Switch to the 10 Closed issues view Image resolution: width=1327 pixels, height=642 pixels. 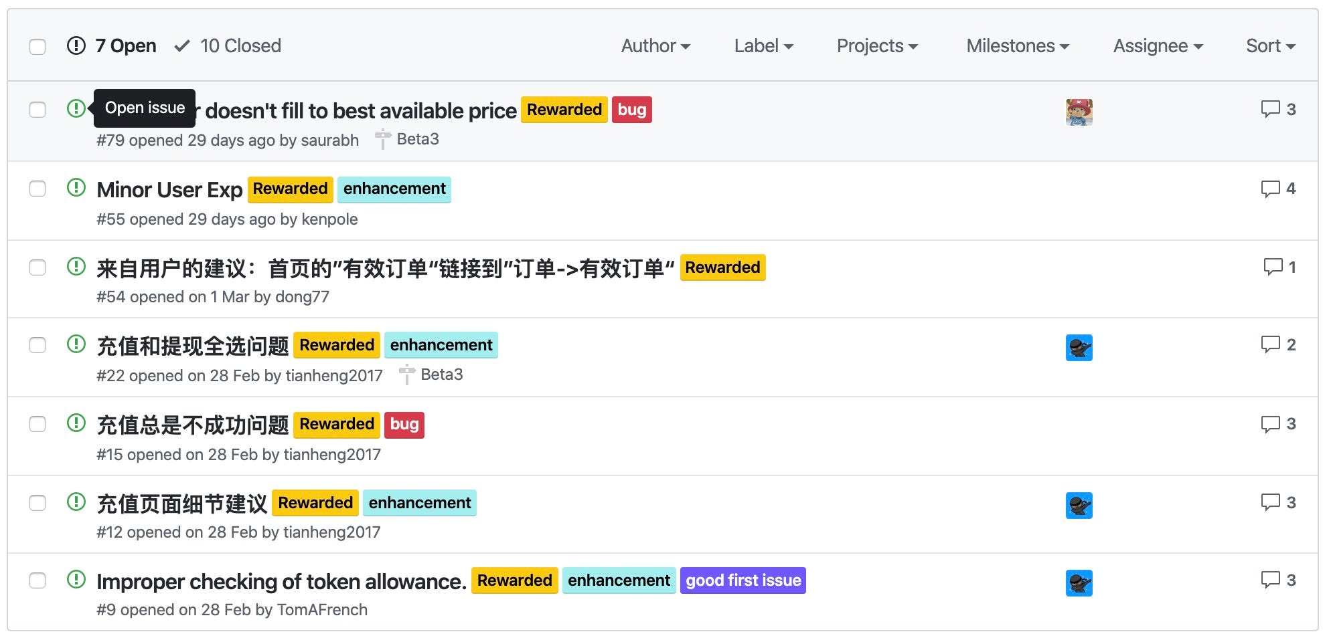[228, 46]
